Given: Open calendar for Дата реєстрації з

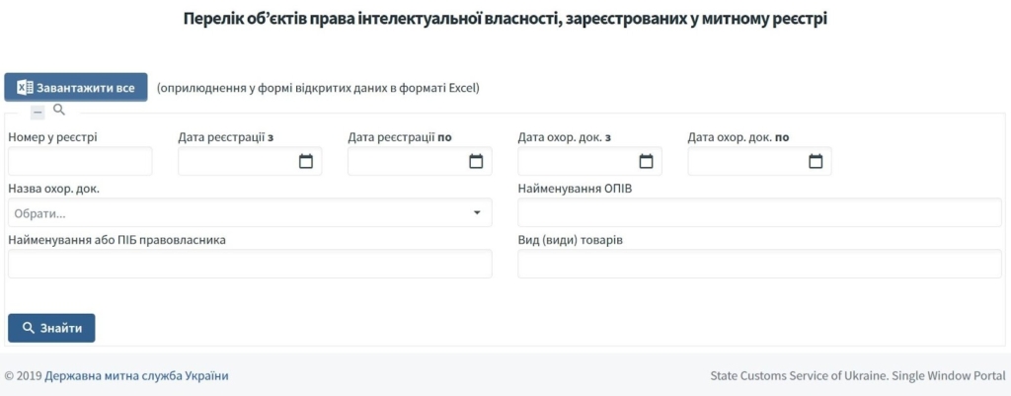Looking at the screenshot, I should (x=306, y=161).
